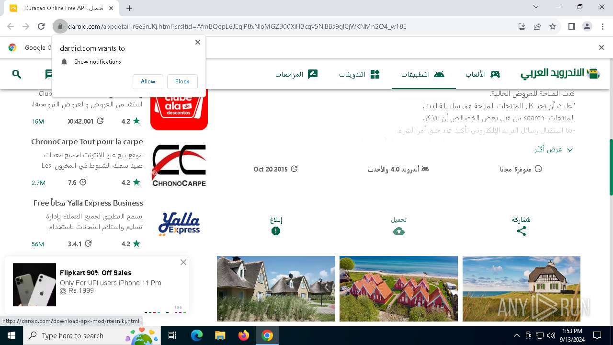Open the tab search dropdown arrow
This screenshot has height=345, width=613.
535,7
